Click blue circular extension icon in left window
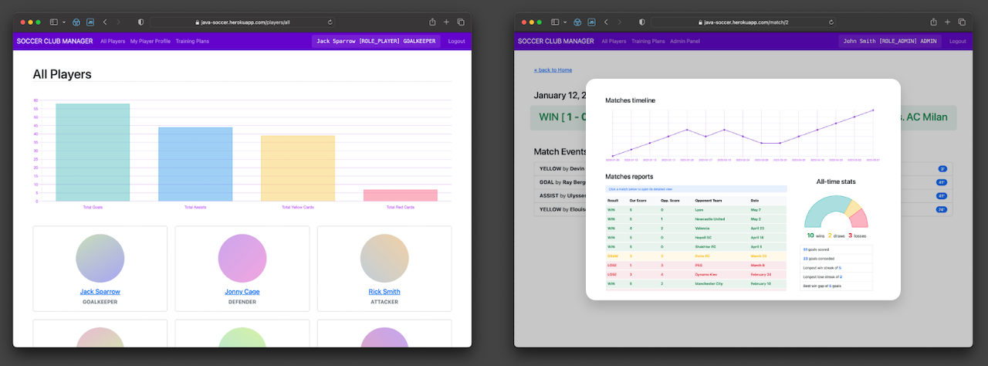 point(78,22)
